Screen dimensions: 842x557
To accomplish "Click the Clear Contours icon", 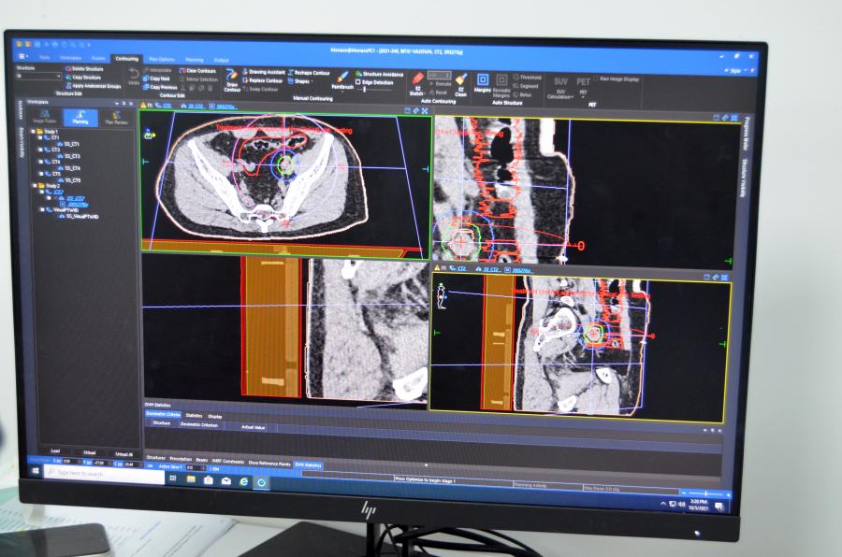I will [201, 71].
